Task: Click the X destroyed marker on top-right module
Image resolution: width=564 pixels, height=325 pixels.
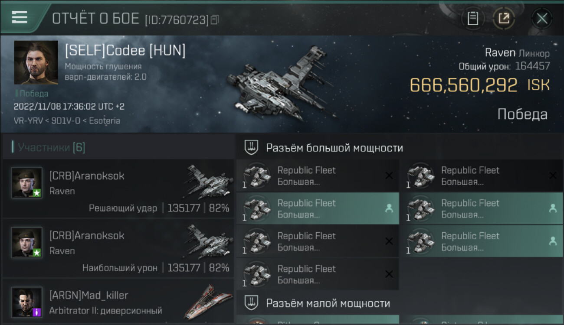Action: point(553,175)
